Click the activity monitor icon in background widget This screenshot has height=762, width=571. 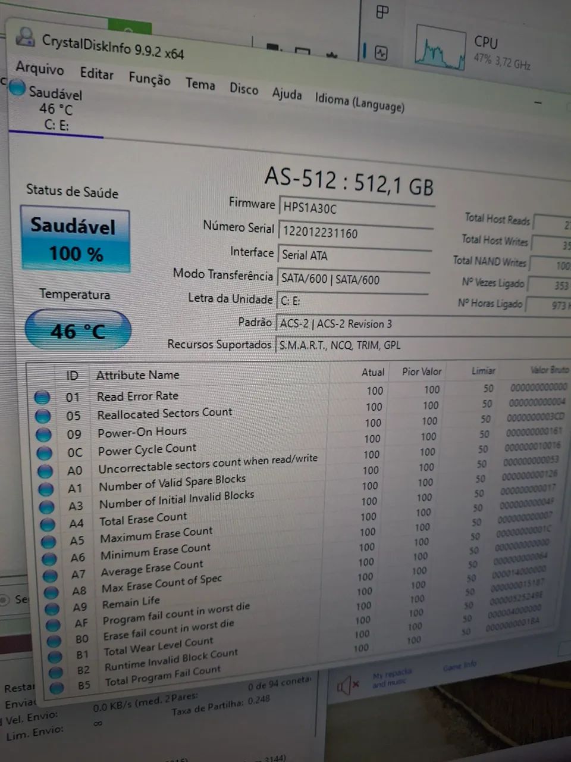381,53
